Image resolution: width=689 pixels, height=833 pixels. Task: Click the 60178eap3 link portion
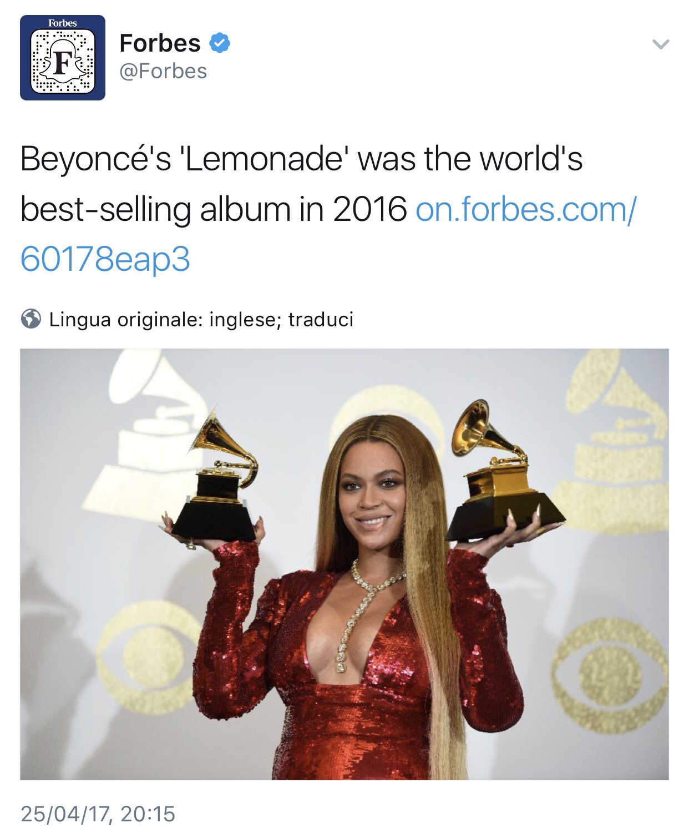(105, 260)
